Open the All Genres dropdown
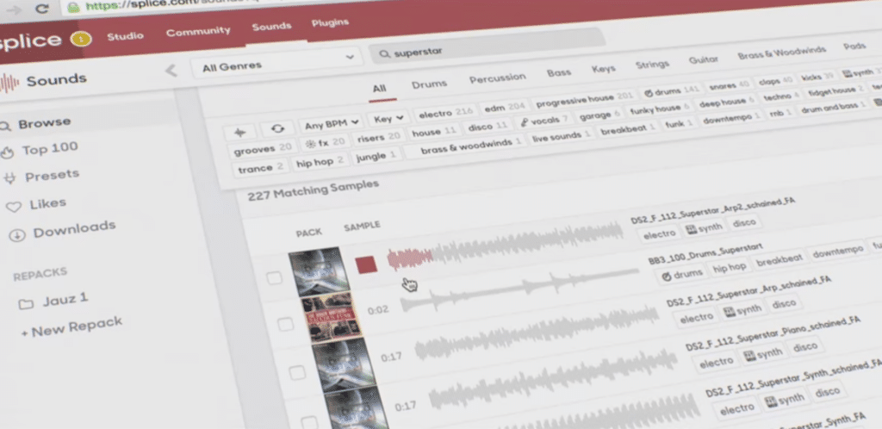This screenshot has width=882, height=429. pos(276,62)
